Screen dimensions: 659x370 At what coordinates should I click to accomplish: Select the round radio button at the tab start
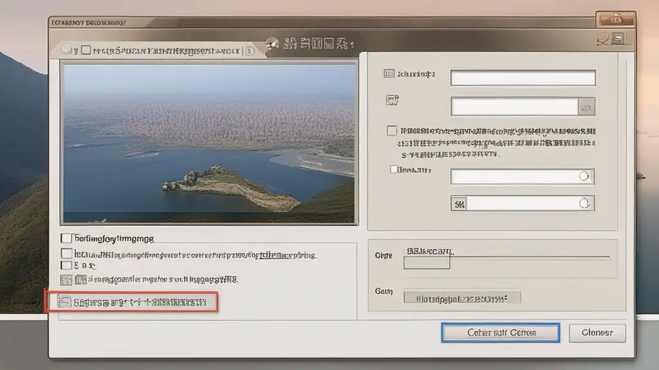[66, 49]
